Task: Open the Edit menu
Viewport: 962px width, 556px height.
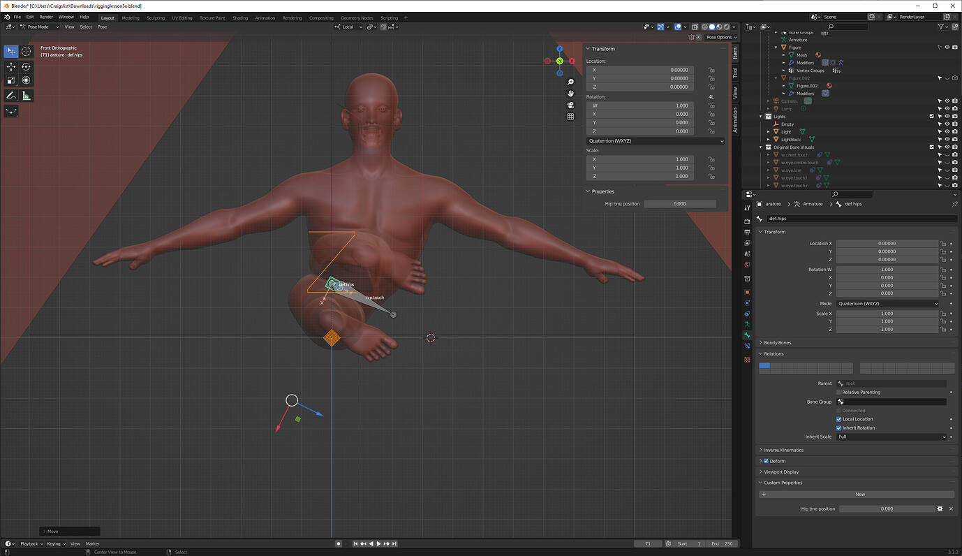Action: [30, 17]
